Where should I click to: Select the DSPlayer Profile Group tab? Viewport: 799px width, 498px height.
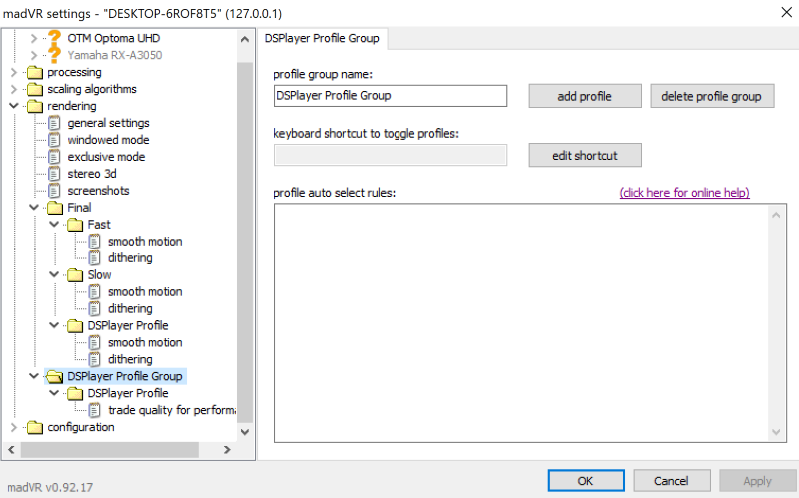click(322, 38)
